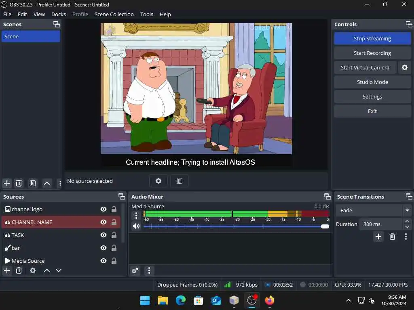Launch Microsoft Edge from taskbar
Screen dimensions: 414x310
[x=181, y=300]
